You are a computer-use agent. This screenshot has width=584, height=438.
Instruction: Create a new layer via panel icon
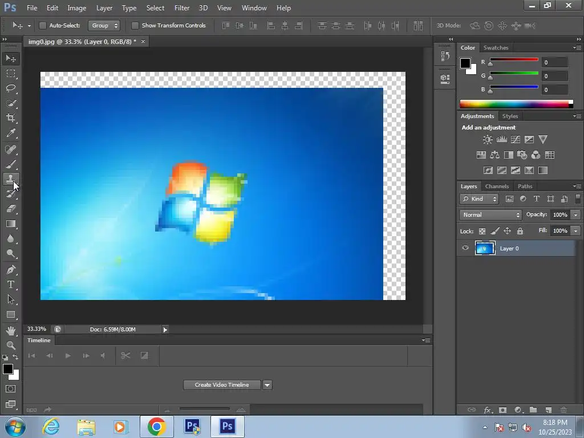point(548,409)
